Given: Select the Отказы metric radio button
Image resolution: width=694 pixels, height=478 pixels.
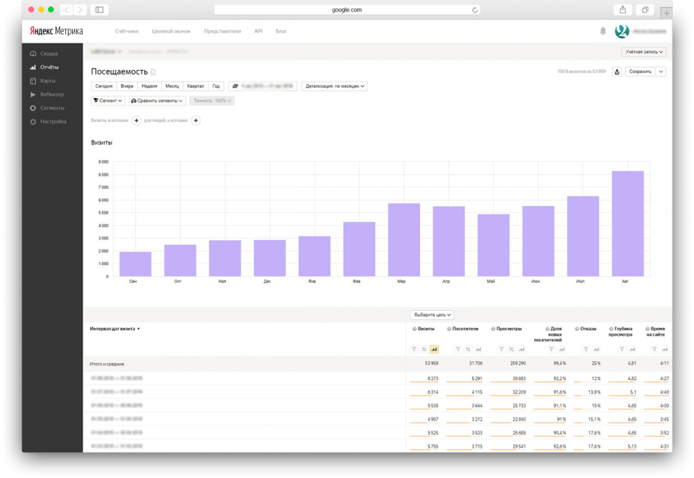Looking at the screenshot, I should pyautogui.click(x=576, y=329).
